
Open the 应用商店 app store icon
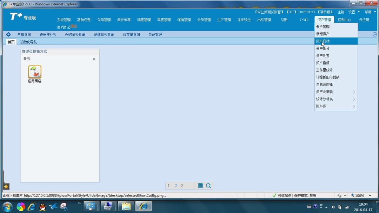[x=34, y=72]
